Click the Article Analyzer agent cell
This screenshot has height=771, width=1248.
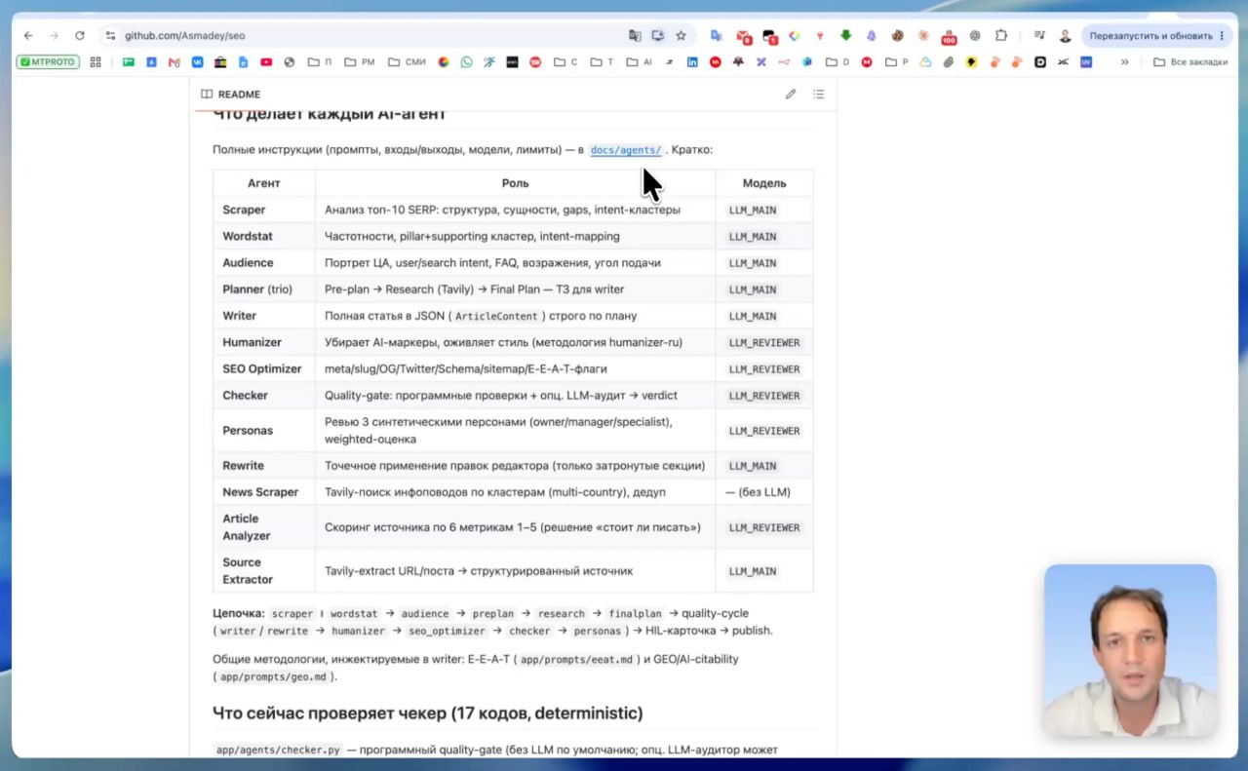click(264, 527)
